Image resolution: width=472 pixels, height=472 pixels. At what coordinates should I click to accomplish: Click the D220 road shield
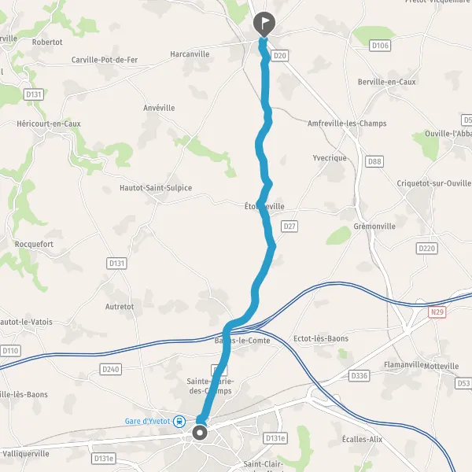click(x=427, y=249)
